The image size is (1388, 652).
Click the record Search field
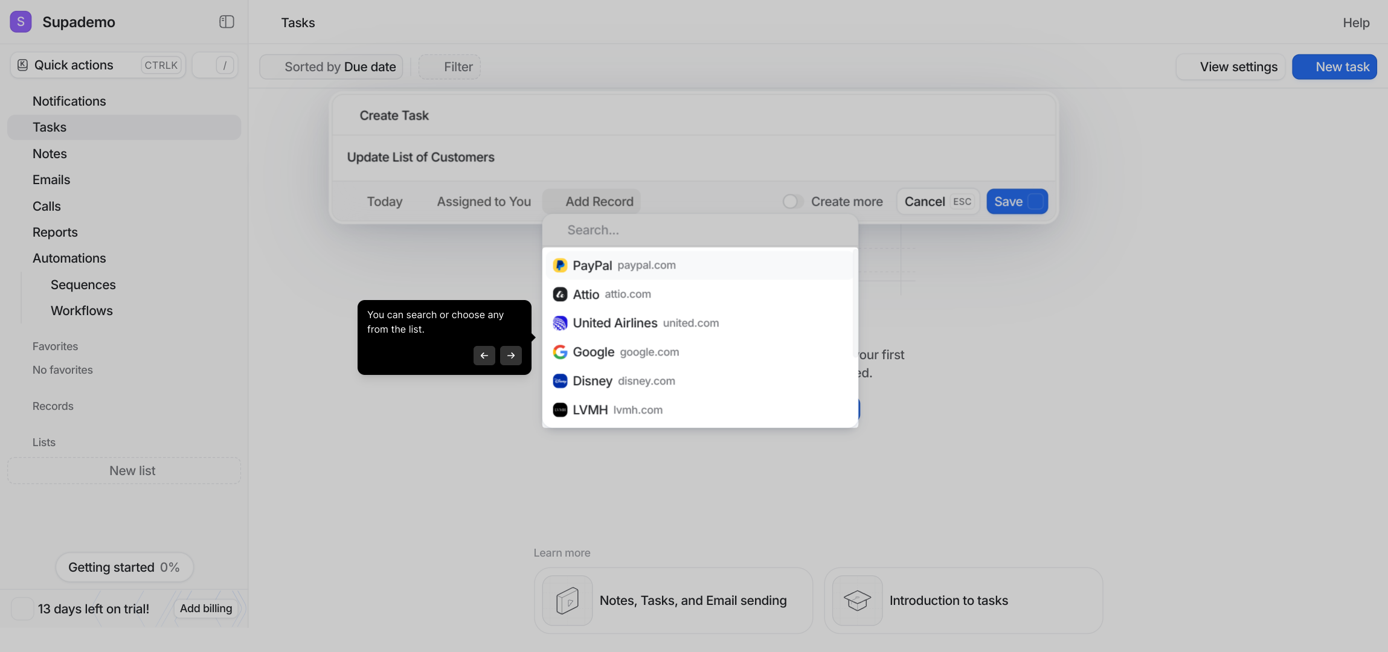tap(700, 230)
